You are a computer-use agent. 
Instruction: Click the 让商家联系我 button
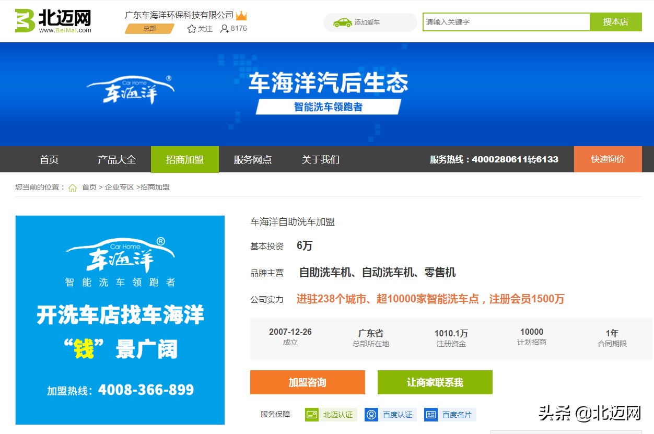[435, 382]
